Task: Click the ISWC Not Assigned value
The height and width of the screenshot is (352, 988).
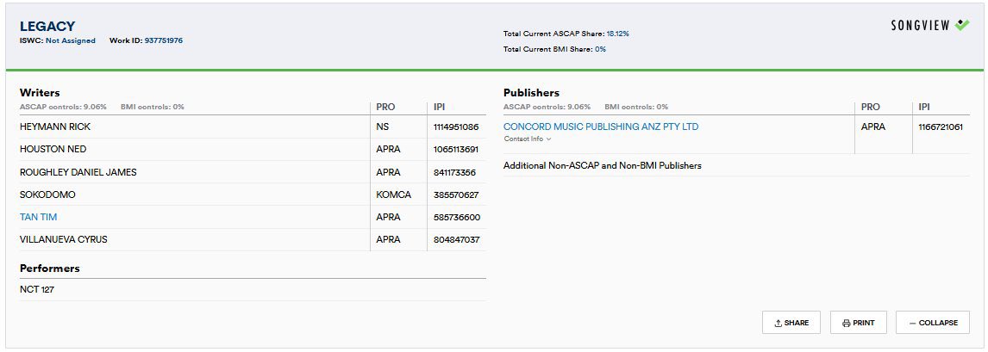Action: [x=71, y=40]
